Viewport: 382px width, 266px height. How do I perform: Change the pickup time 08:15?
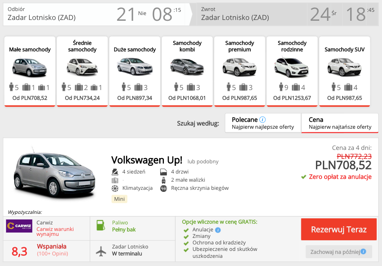point(167,14)
